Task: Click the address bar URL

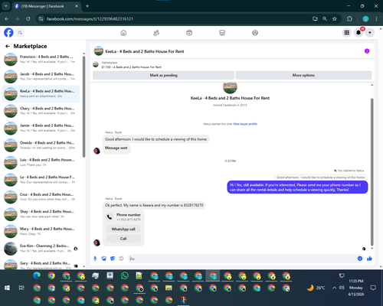Action: (90, 19)
